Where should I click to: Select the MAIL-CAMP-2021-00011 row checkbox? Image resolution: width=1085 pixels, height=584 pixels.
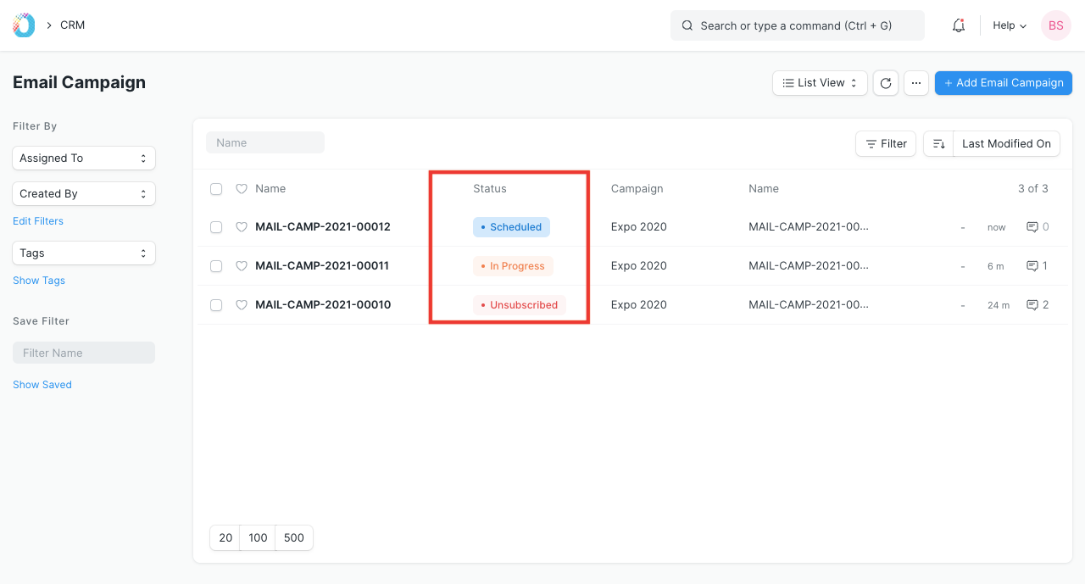pyautogui.click(x=216, y=266)
